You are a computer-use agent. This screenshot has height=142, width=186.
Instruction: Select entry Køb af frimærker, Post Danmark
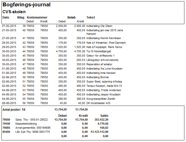(x=64, y=43)
